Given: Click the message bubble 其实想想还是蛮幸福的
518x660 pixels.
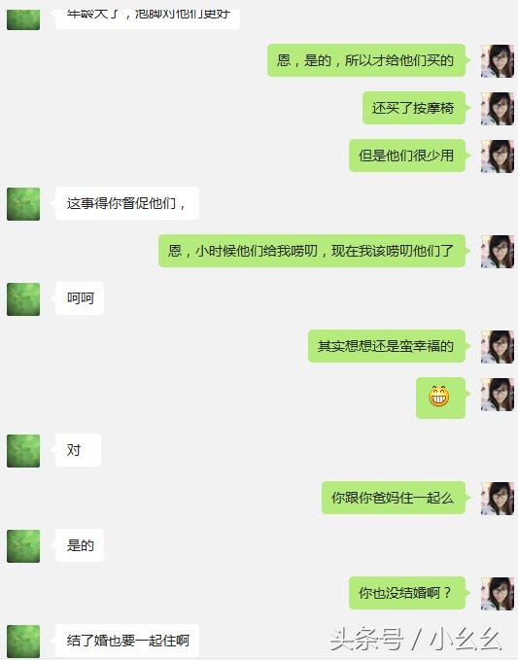Looking at the screenshot, I should click(387, 346).
